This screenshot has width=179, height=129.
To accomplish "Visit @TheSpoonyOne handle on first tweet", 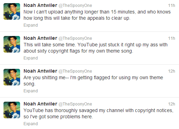I will click(75, 6).
